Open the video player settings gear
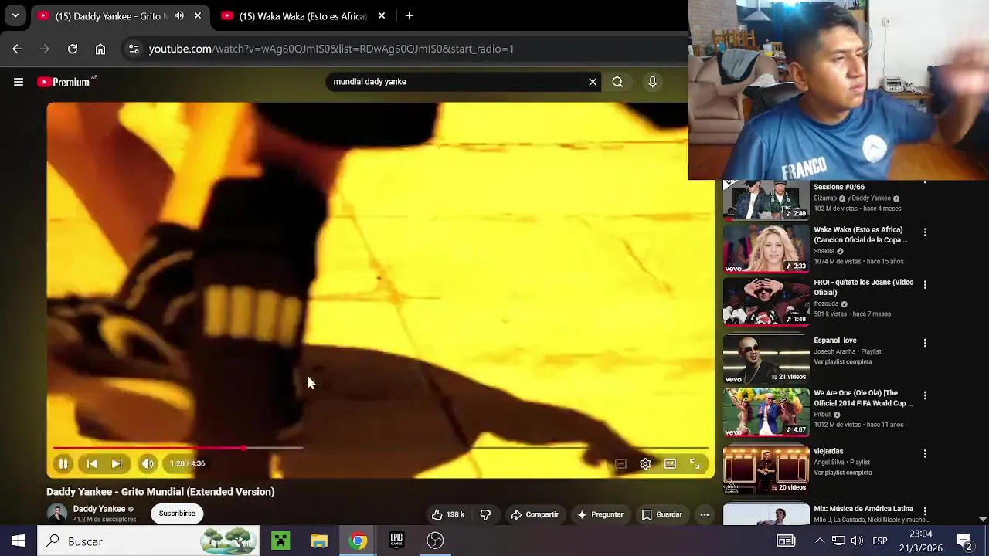 645,464
